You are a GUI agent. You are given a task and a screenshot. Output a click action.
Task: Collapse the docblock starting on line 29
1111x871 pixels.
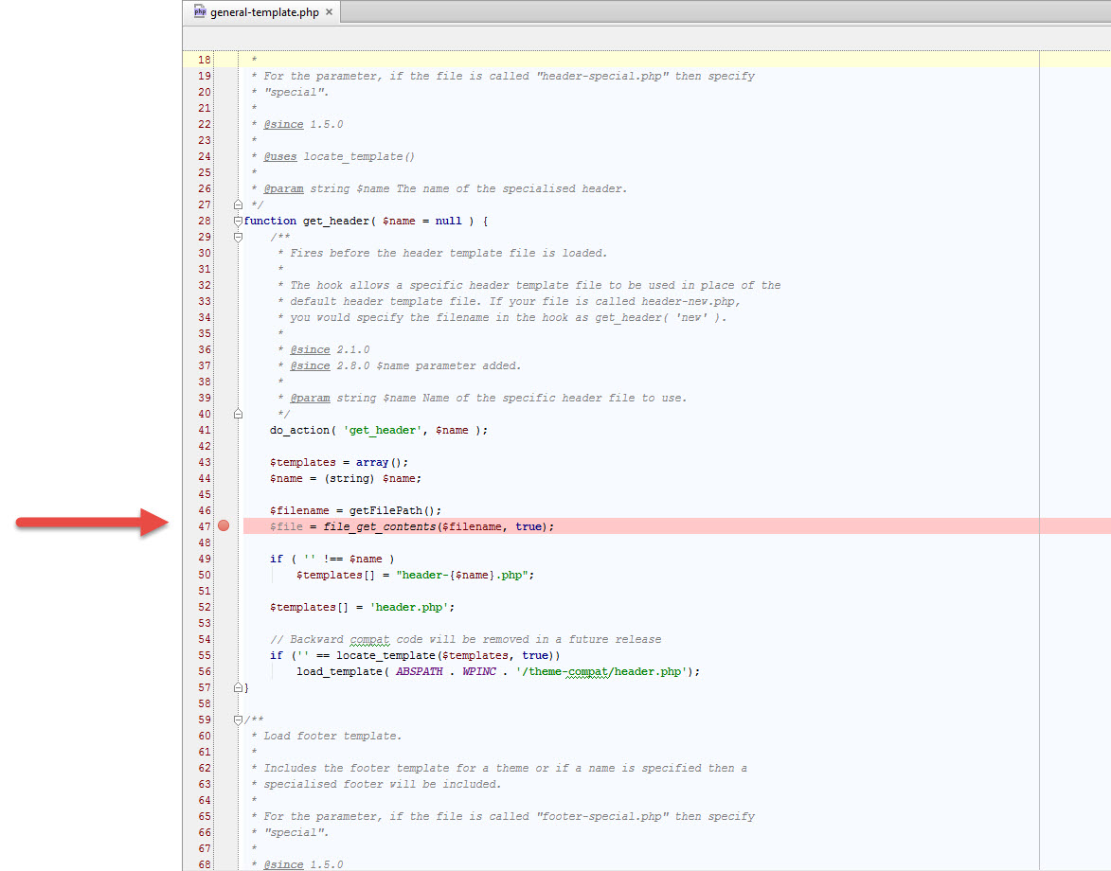point(238,237)
